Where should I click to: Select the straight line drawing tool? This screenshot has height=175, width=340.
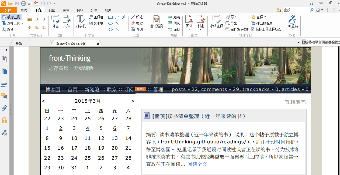[x=117, y=29]
